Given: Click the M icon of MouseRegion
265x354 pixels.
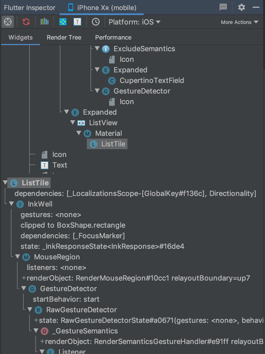Looking at the screenshot, I should coord(26,257).
